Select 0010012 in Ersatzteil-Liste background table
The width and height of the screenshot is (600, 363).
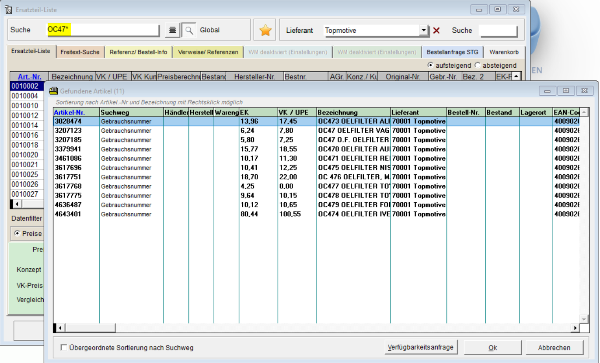(x=27, y=115)
